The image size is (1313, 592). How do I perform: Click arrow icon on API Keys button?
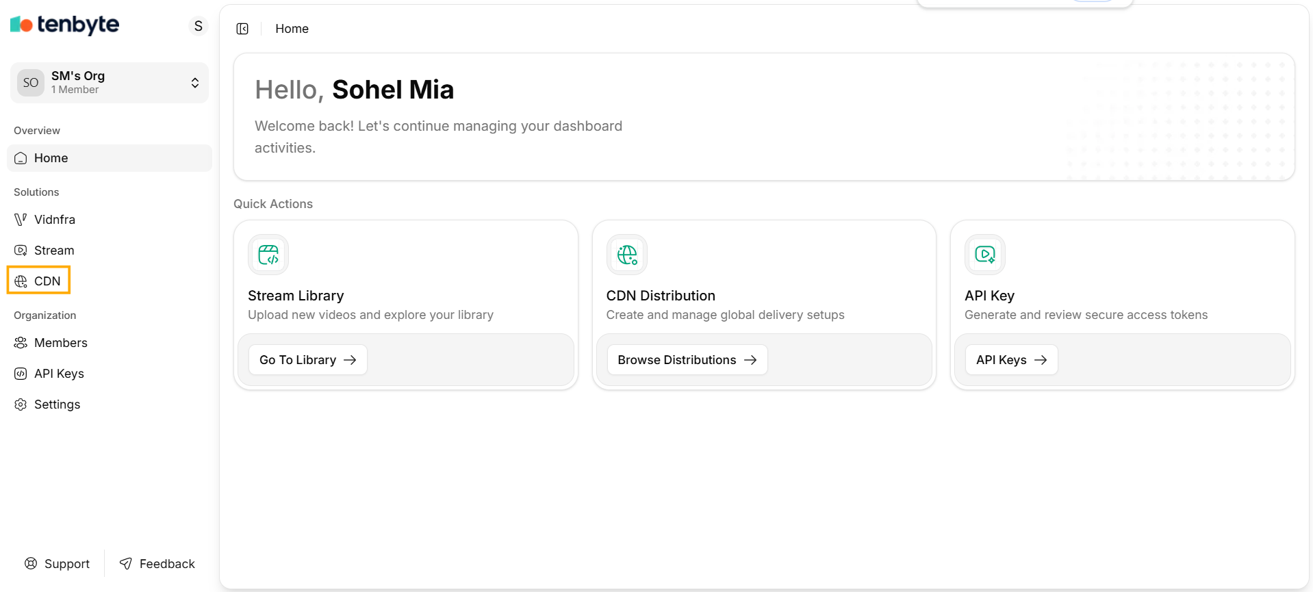1041,360
